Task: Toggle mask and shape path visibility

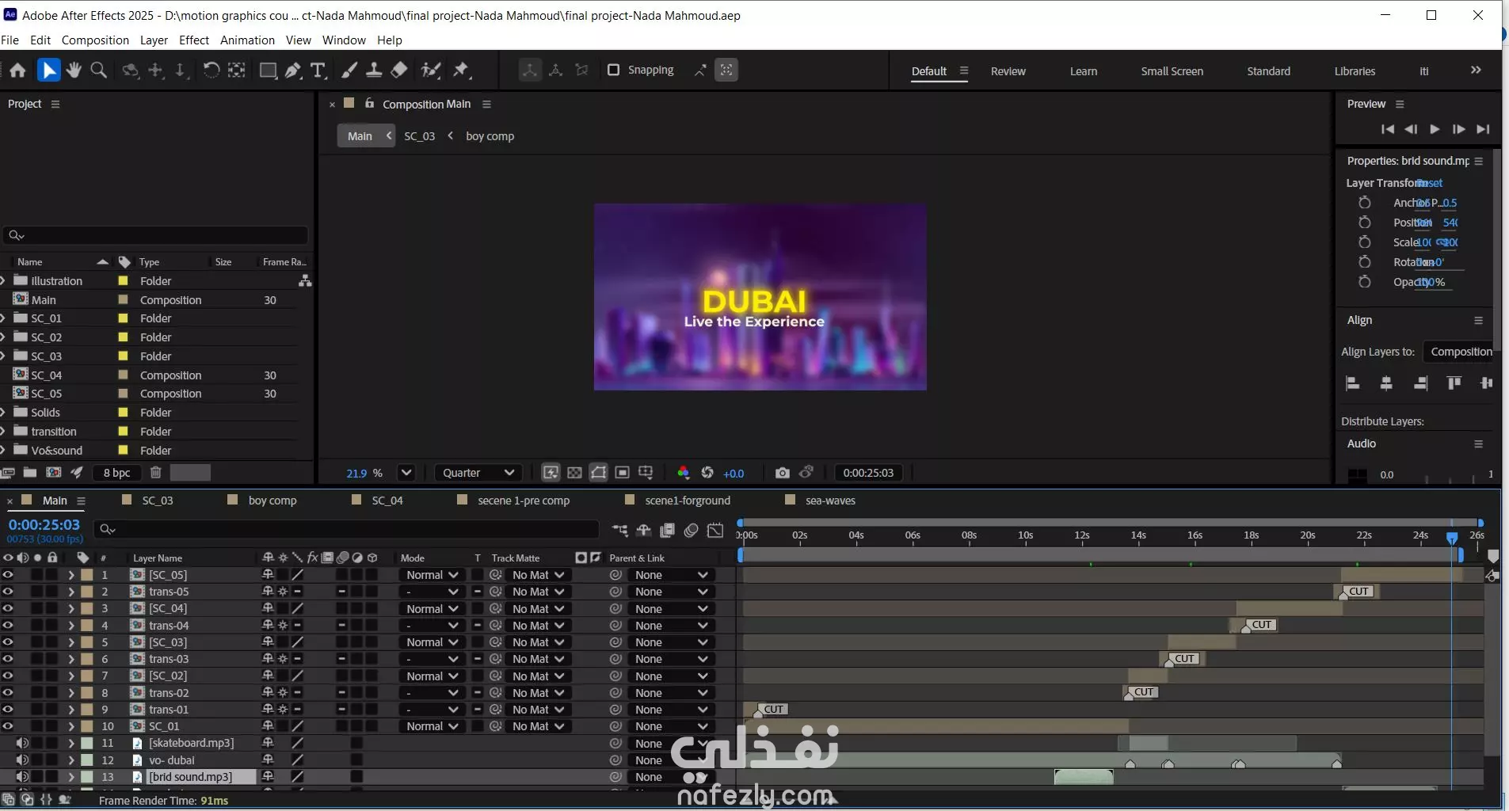Action: (599, 473)
